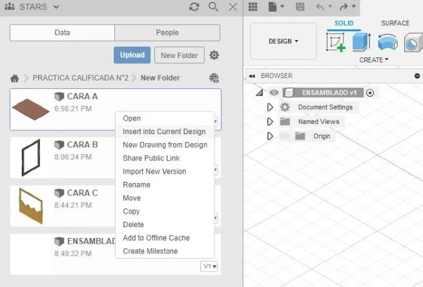
Task: Select the CARA A thumbnail
Action: coord(31,109)
